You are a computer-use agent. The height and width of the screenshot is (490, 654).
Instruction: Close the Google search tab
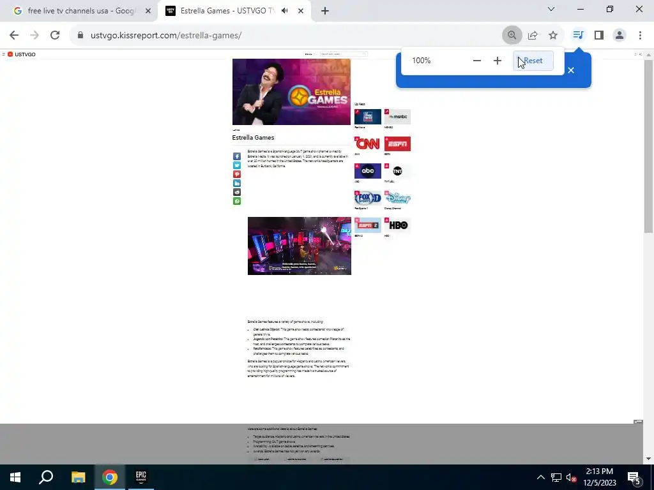(148, 11)
